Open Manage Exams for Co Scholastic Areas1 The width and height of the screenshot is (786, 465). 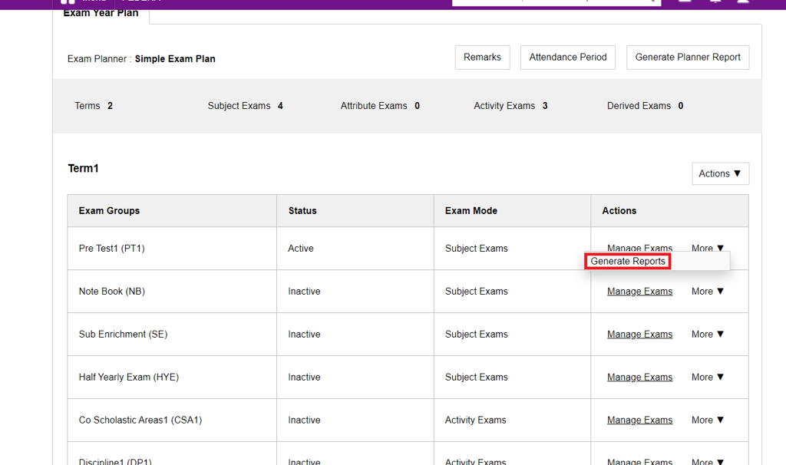tap(639, 420)
